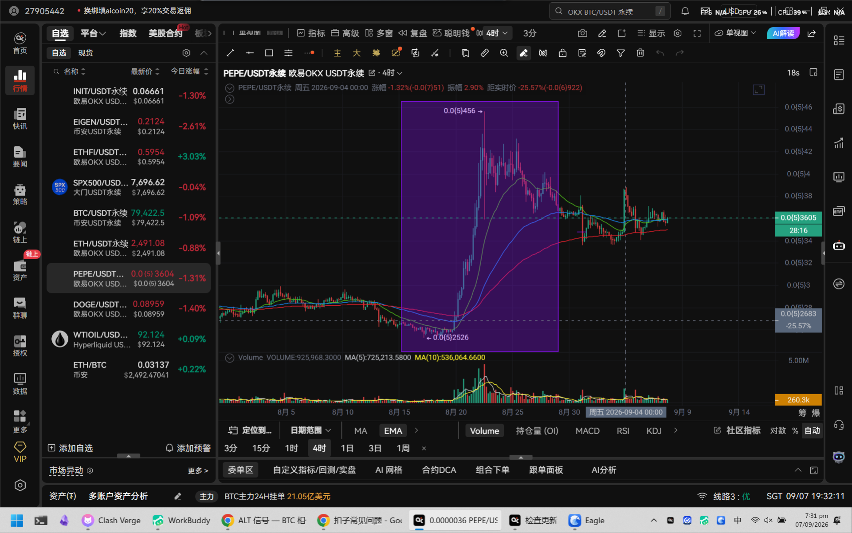Select the 1日 timeframe tab

[347, 448]
